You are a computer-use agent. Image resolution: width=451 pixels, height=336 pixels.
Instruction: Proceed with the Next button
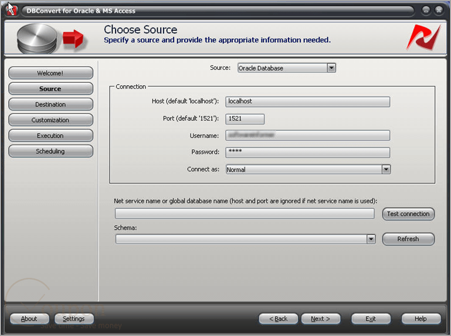pos(321,319)
